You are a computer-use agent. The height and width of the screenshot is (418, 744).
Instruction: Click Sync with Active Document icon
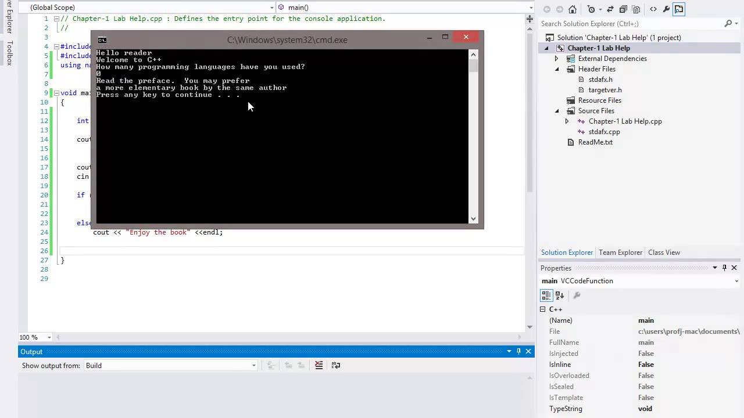tap(610, 9)
